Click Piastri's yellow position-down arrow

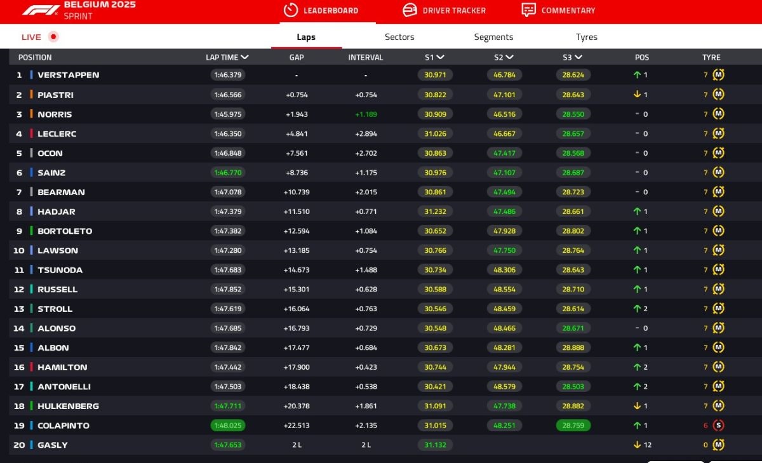pyautogui.click(x=637, y=95)
